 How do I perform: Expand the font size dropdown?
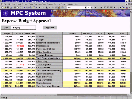coord(92,8)
